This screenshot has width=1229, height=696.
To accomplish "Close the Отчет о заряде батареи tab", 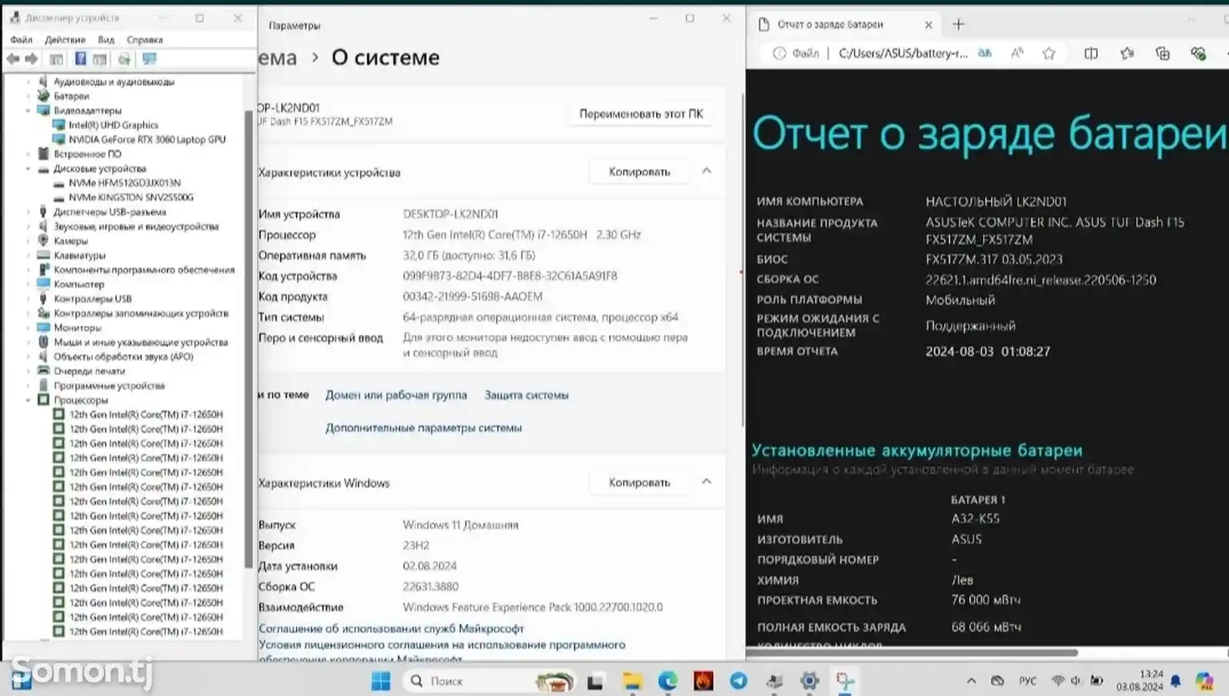I will pyautogui.click(x=928, y=25).
